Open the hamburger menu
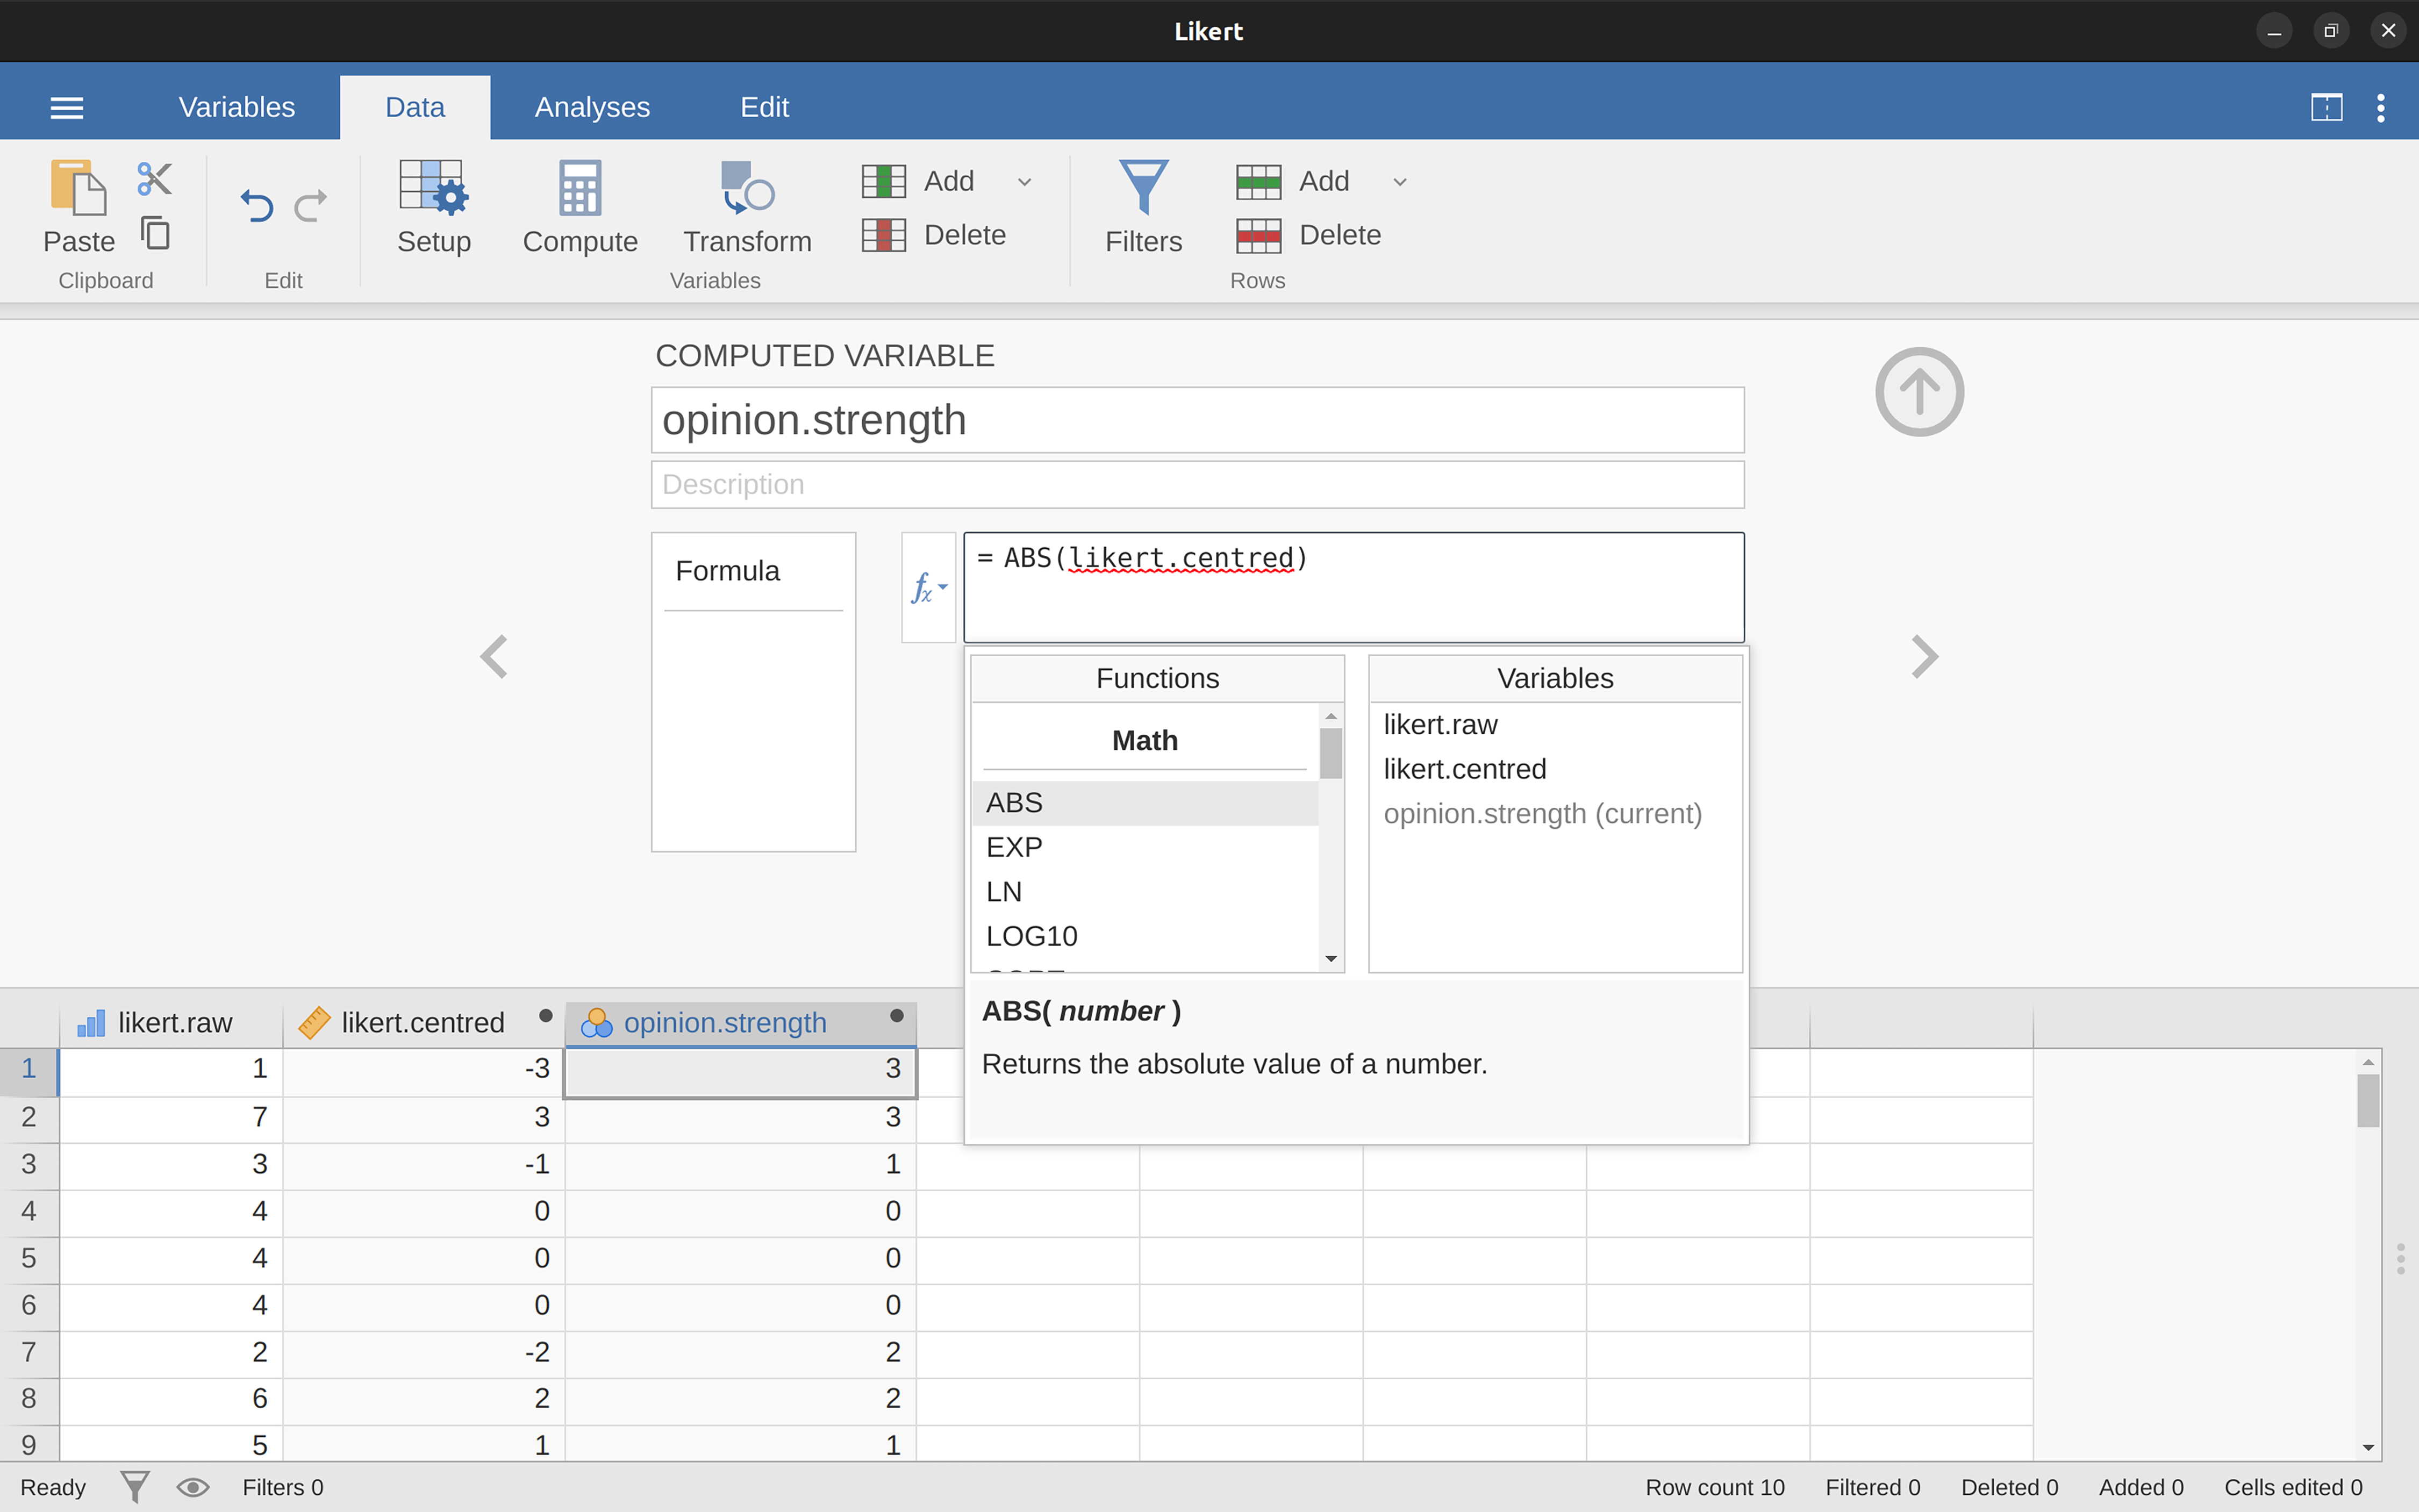Viewport: 2419px width, 1512px height. 66,107
